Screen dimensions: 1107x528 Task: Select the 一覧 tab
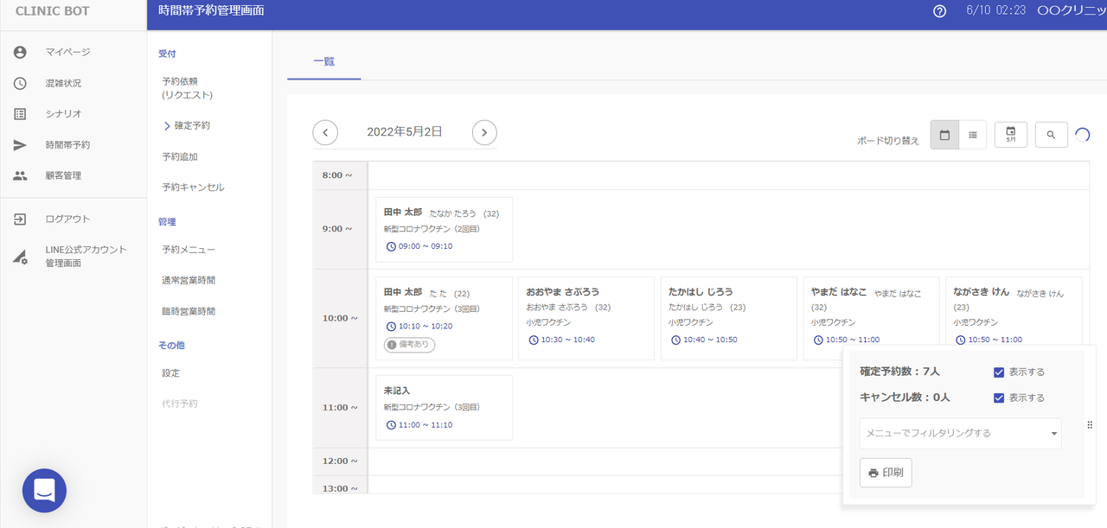tap(324, 62)
